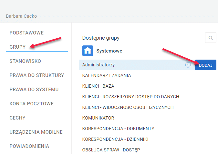The width and height of the screenshot is (218, 154).
Task: Select the KOMUNIKATOR group
Action: [x=98, y=118]
